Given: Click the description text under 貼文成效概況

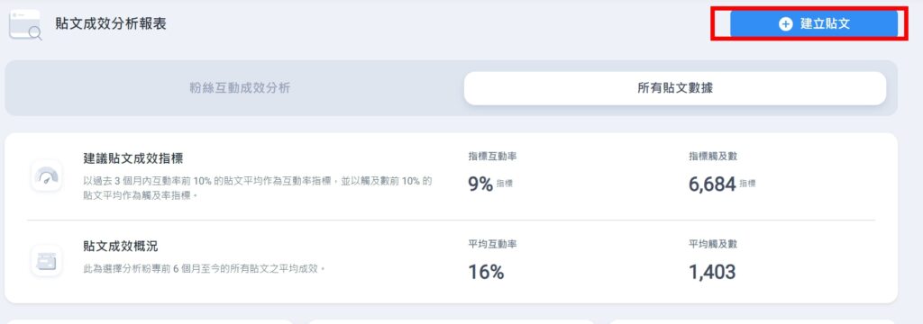Looking at the screenshot, I should pyautogui.click(x=205, y=269).
